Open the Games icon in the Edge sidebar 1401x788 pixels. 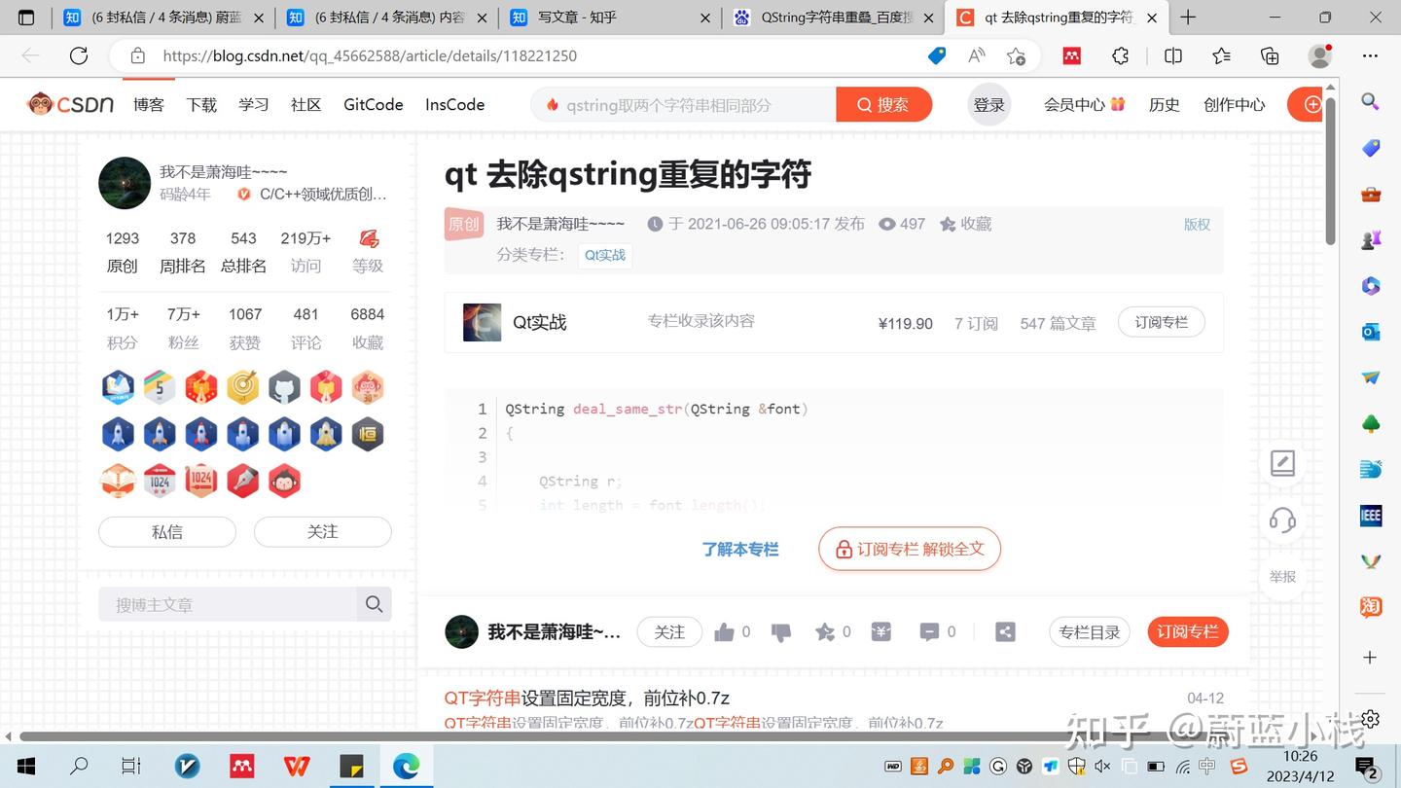pos(1370,238)
